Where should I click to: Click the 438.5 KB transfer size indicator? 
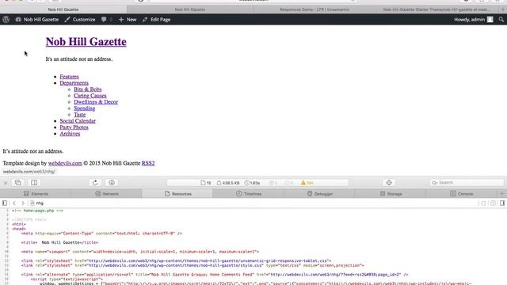point(228,183)
